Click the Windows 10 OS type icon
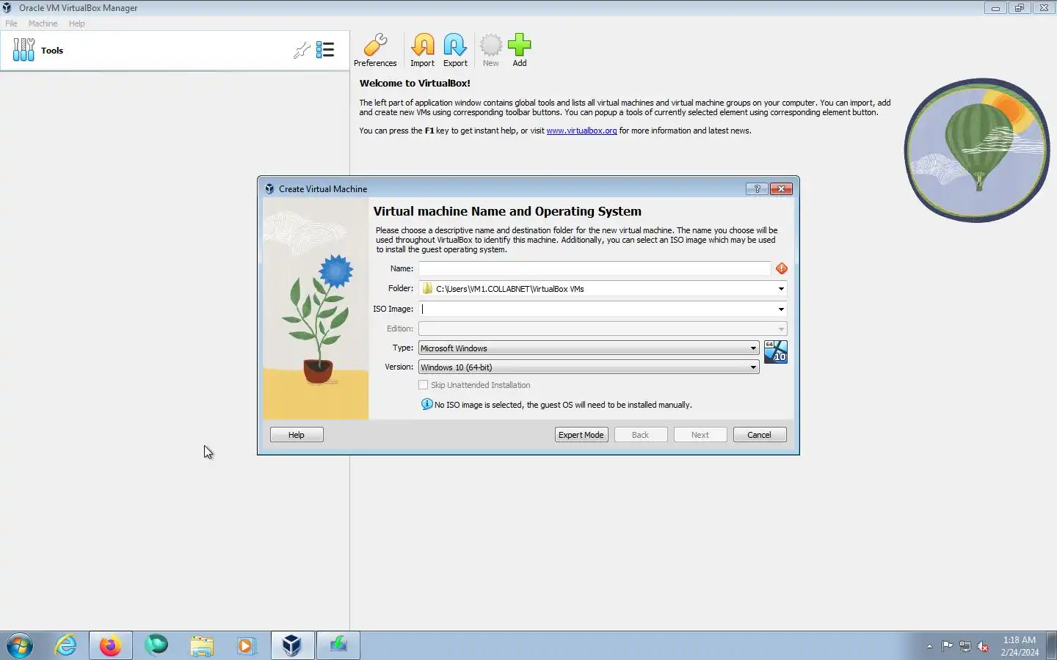 coord(775,352)
